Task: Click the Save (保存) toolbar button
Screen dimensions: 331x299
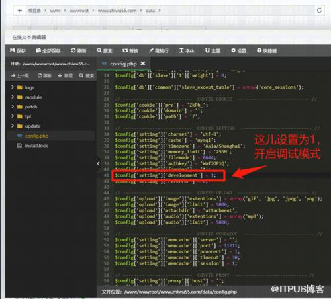Action: [18, 51]
